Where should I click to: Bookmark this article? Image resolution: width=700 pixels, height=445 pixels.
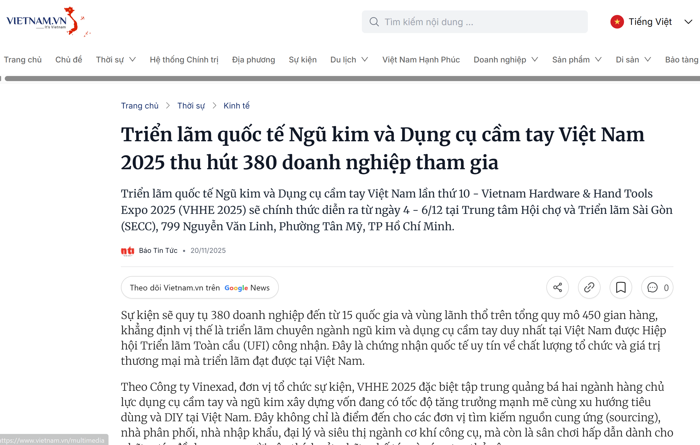(621, 287)
